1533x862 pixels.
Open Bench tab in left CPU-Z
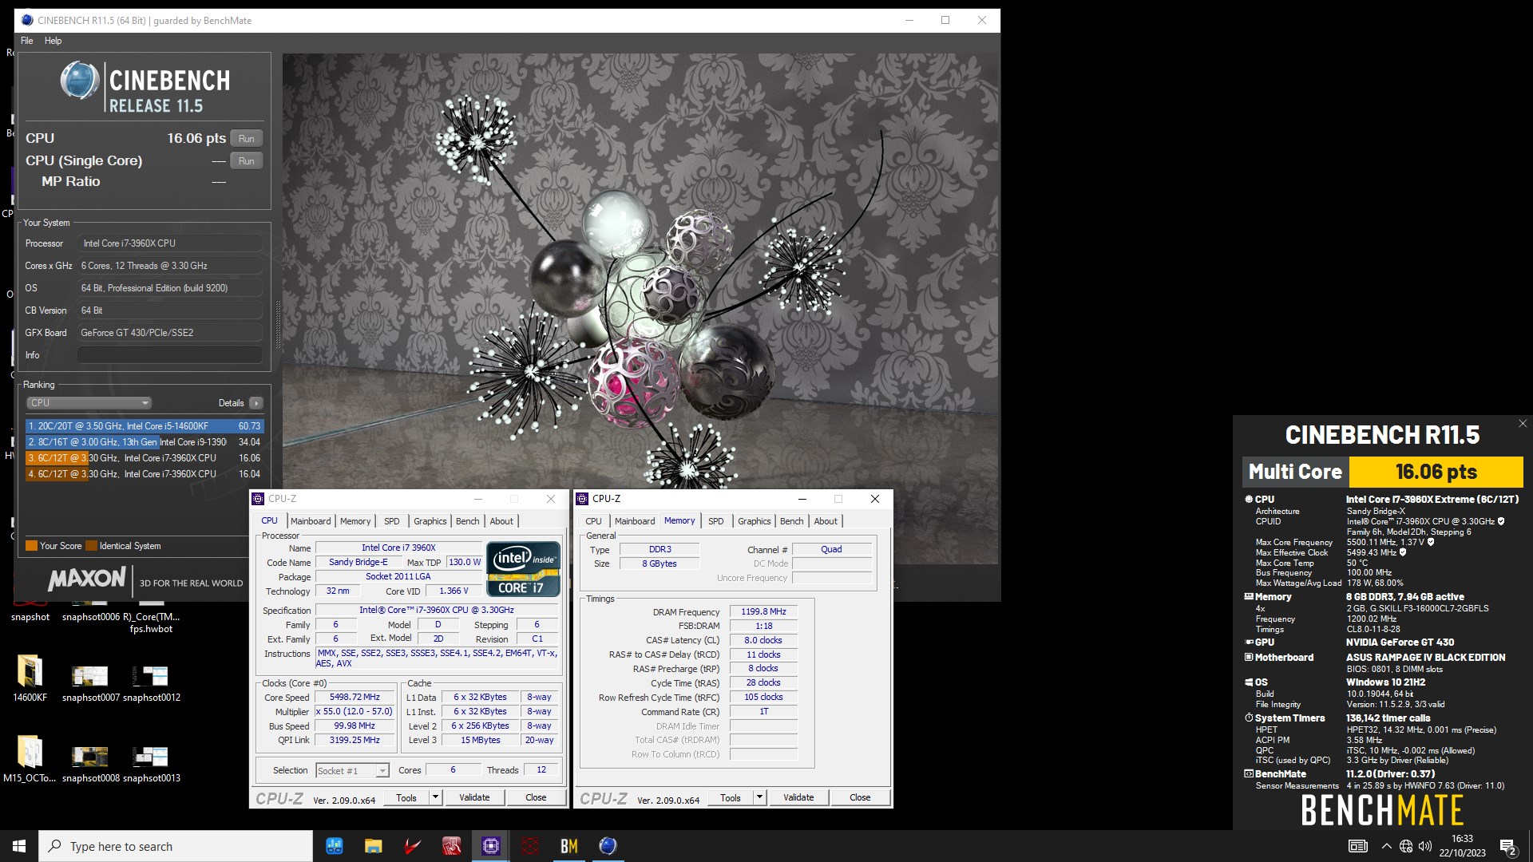pos(468,521)
